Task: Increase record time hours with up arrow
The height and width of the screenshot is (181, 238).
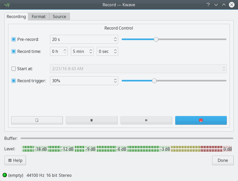Action: [65, 50]
